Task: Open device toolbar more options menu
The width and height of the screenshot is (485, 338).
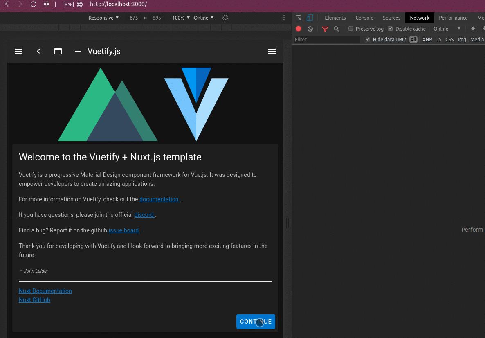Action: click(x=284, y=18)
